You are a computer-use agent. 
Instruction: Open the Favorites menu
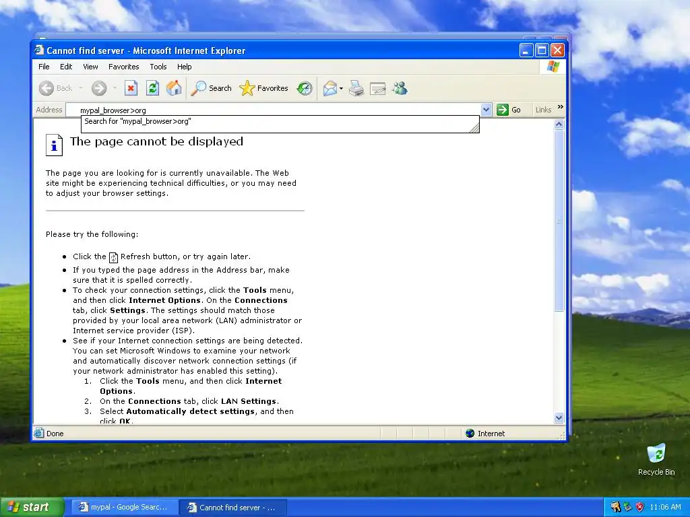(x=124, y=67)
